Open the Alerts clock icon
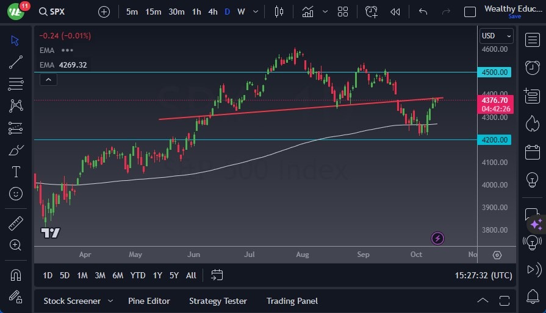Viewport: 546px width, 313px height. pyautogui.click(x=532, y=67)
